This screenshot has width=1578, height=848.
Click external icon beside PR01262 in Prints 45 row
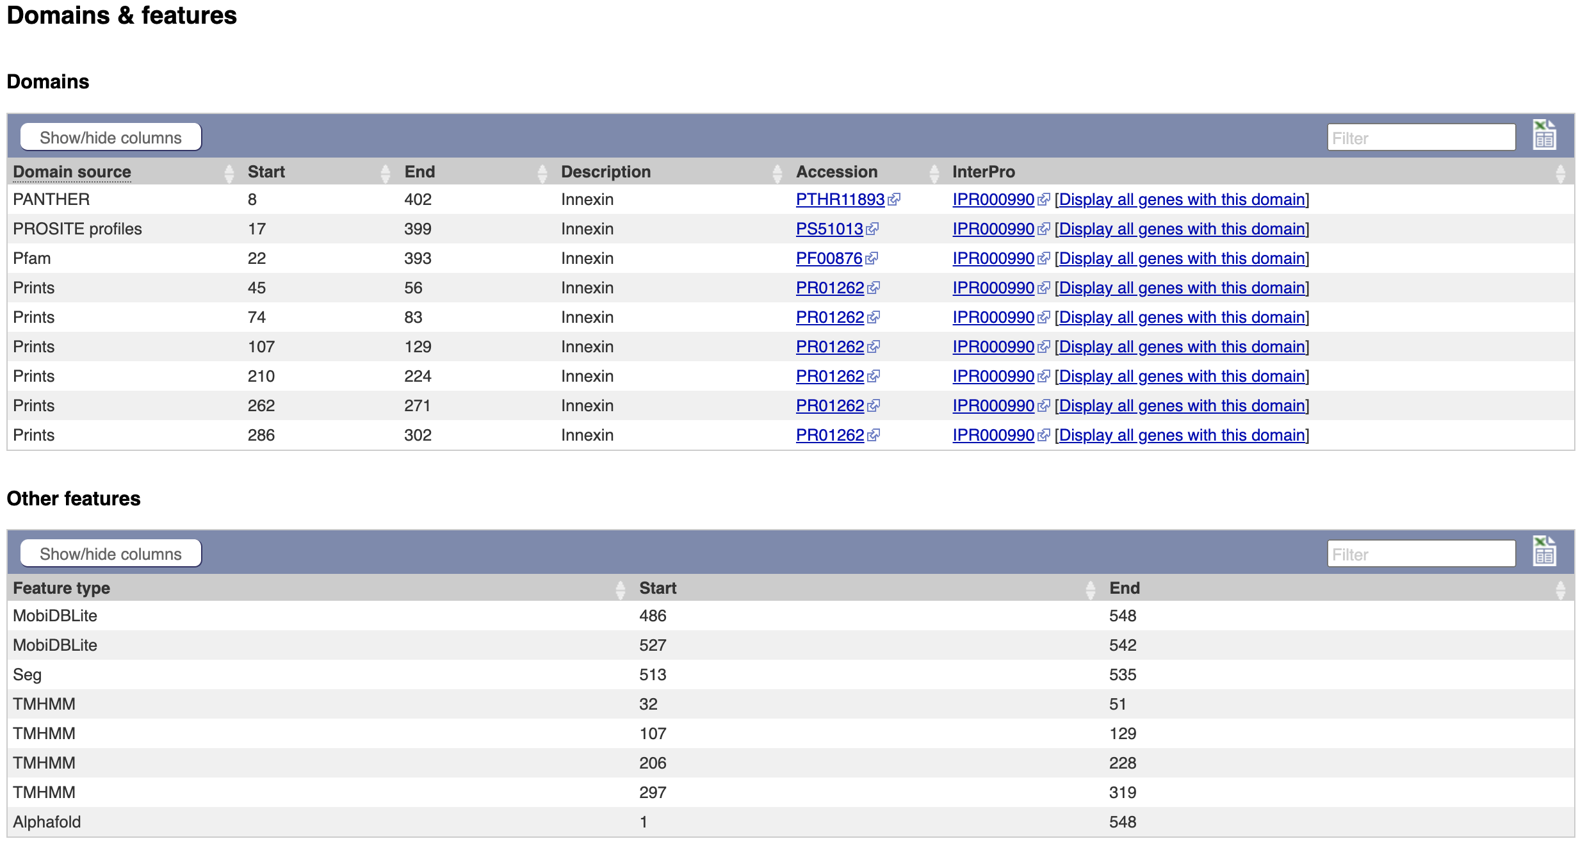pyautogui.click(x=874, y=288)
